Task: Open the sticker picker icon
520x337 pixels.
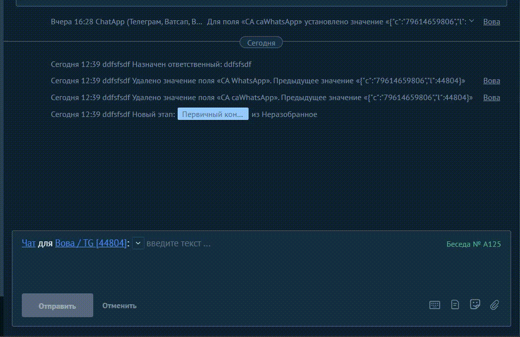Action: click(x=475, y=304)
